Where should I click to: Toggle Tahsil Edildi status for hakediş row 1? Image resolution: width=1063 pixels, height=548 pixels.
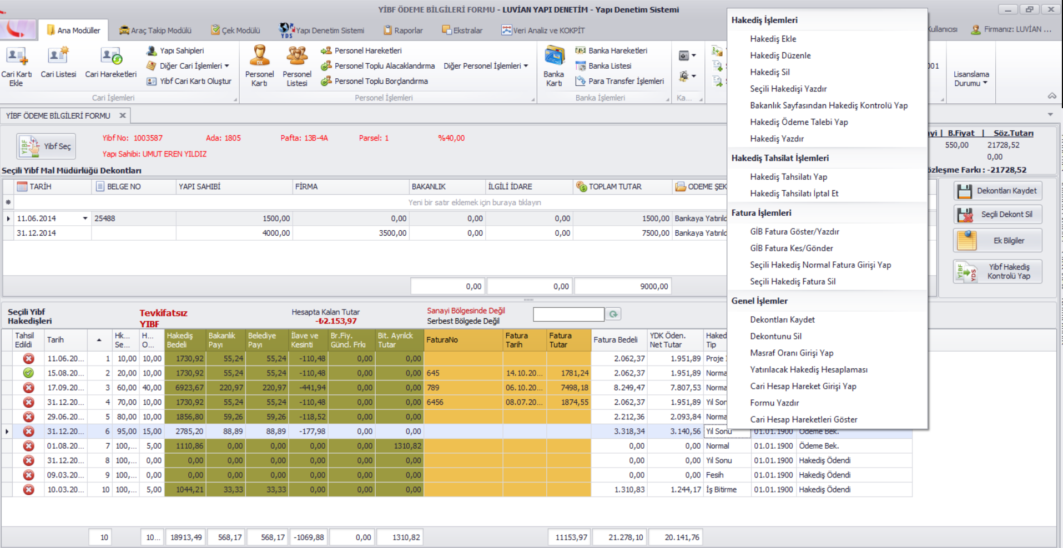coord(28,359)
